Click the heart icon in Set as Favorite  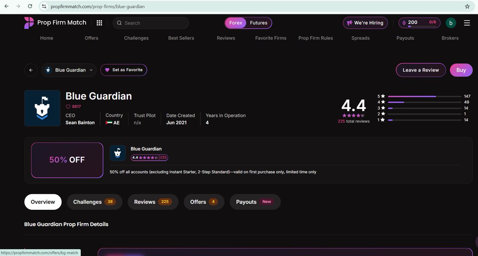(x=107, y=70)
